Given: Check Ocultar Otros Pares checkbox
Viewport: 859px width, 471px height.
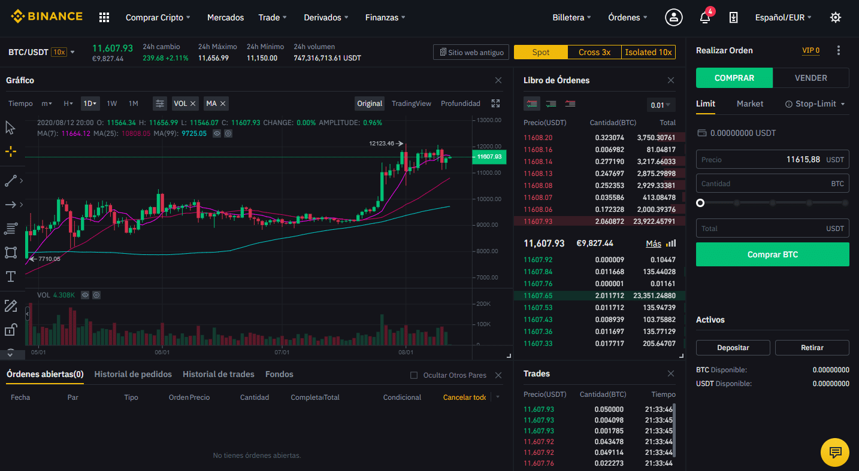Looking at the screenshot, I should pyautogui.click(x=414, y=375).
